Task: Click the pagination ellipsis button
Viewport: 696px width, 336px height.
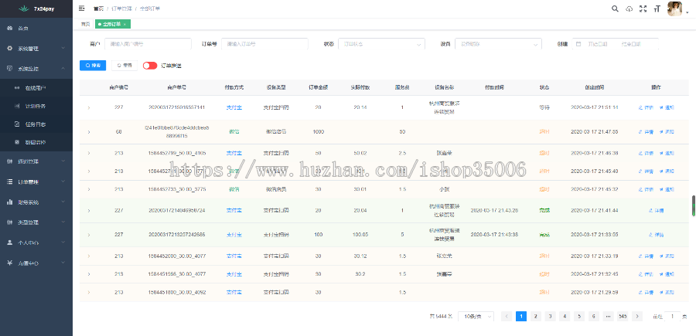Action: (608, 316)
